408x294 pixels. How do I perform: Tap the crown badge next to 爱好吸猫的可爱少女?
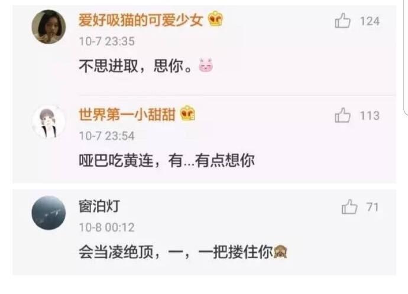(x=215, y=19)
